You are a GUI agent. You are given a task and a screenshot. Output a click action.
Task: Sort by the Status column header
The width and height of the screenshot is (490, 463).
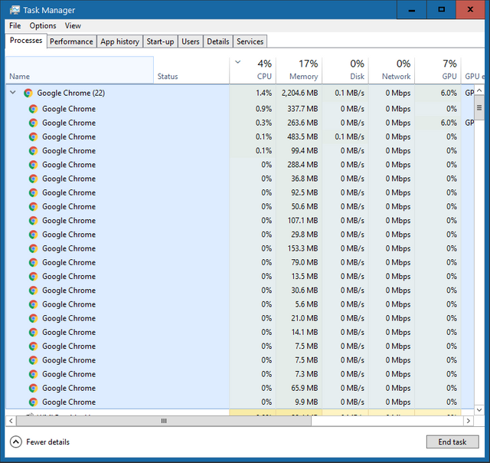pyautogui.click(x=191, y=71)
